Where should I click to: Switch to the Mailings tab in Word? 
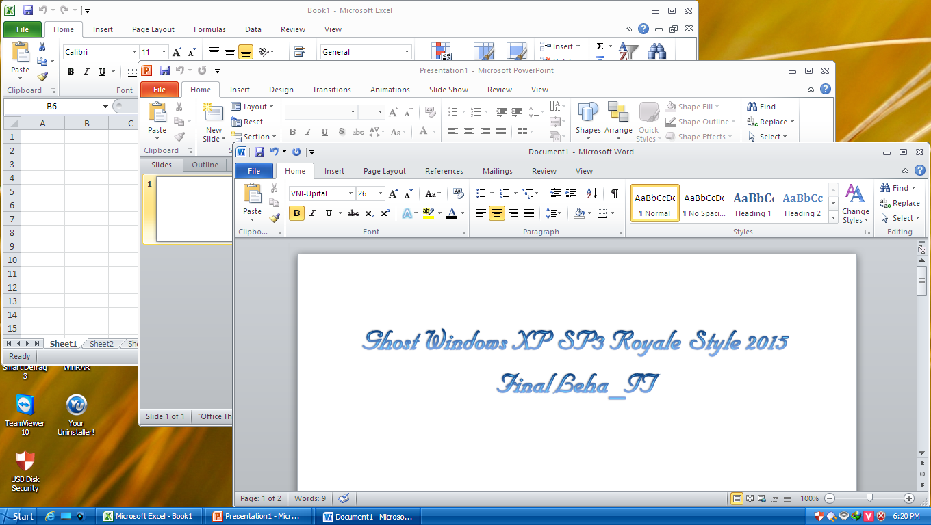coord(498,171)
